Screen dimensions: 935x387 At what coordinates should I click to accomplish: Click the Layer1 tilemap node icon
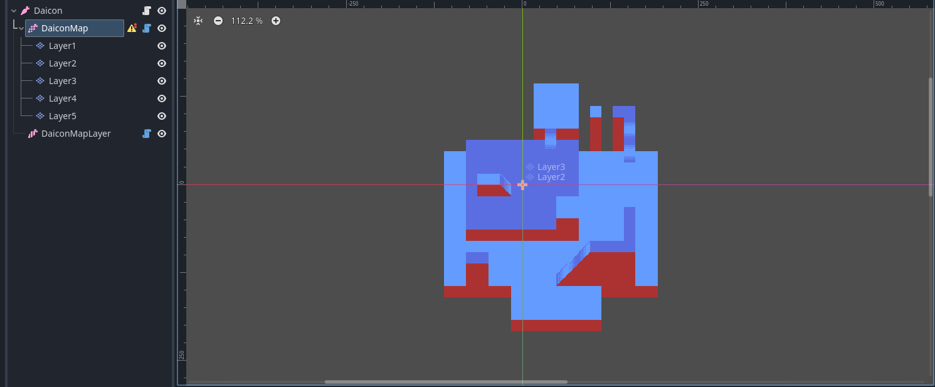pyautogui.click(x=40, y=46)
